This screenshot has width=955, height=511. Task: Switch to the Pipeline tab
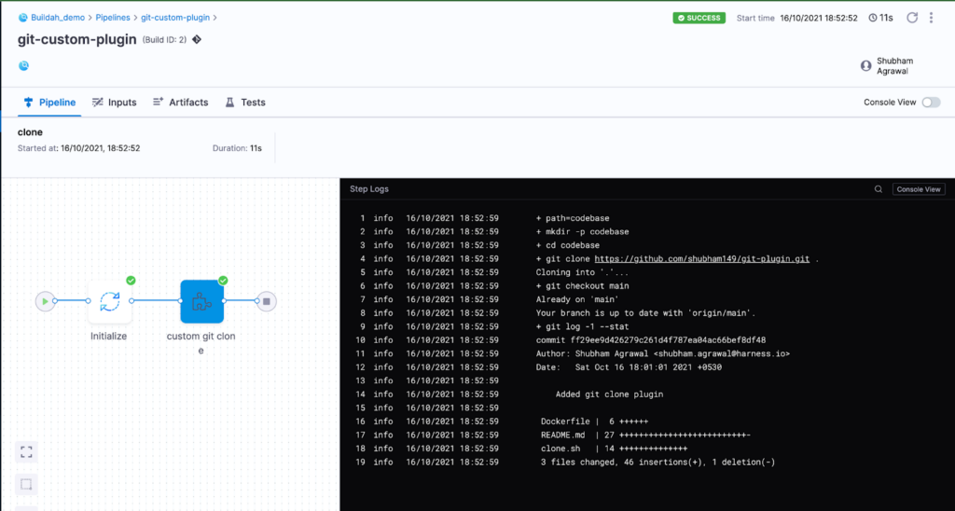(50, 103)
